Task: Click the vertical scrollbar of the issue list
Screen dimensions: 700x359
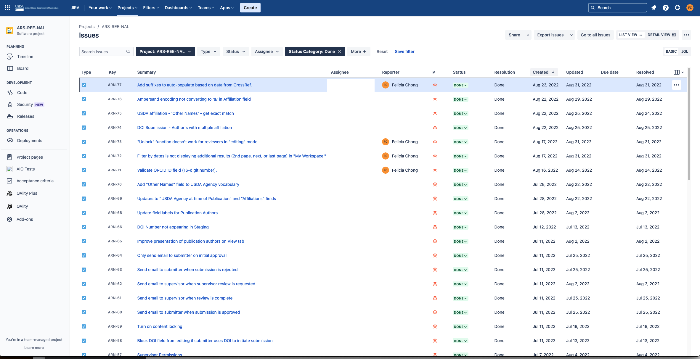Action: [x=689, y=124]
